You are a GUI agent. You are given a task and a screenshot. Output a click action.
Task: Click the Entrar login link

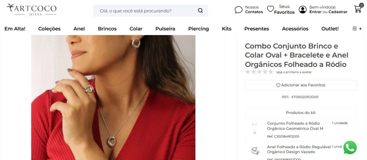pos(315,12)
